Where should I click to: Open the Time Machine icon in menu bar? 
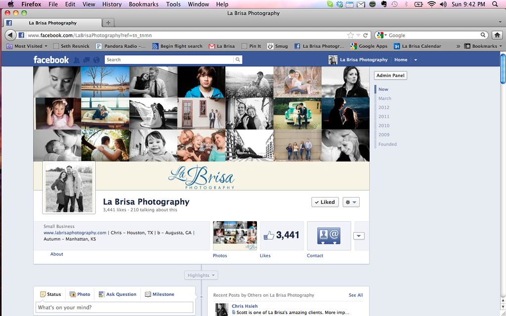[x=394, y=4]
